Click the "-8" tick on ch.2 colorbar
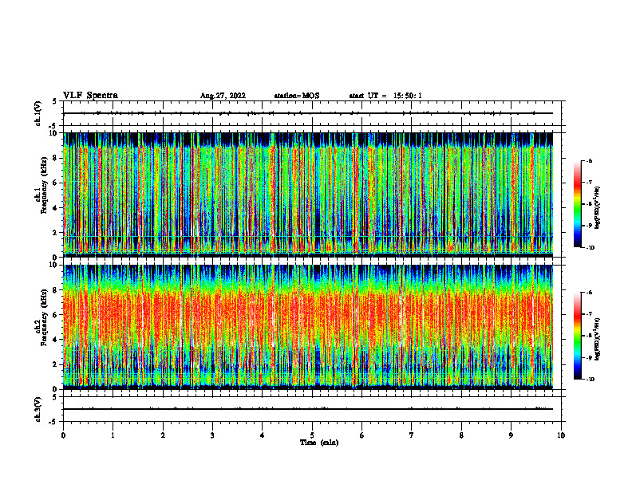 click(589, 336)
